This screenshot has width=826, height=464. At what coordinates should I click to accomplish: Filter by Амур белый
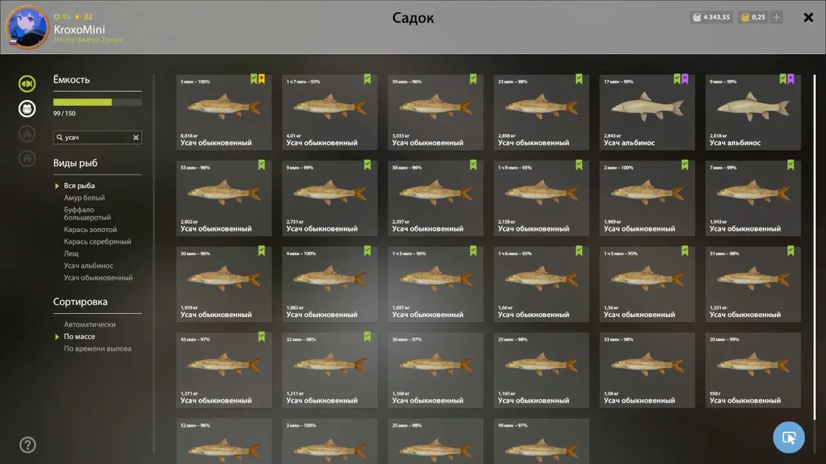click(x=85, y=198)
